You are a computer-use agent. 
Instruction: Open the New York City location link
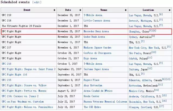point(138,48)
